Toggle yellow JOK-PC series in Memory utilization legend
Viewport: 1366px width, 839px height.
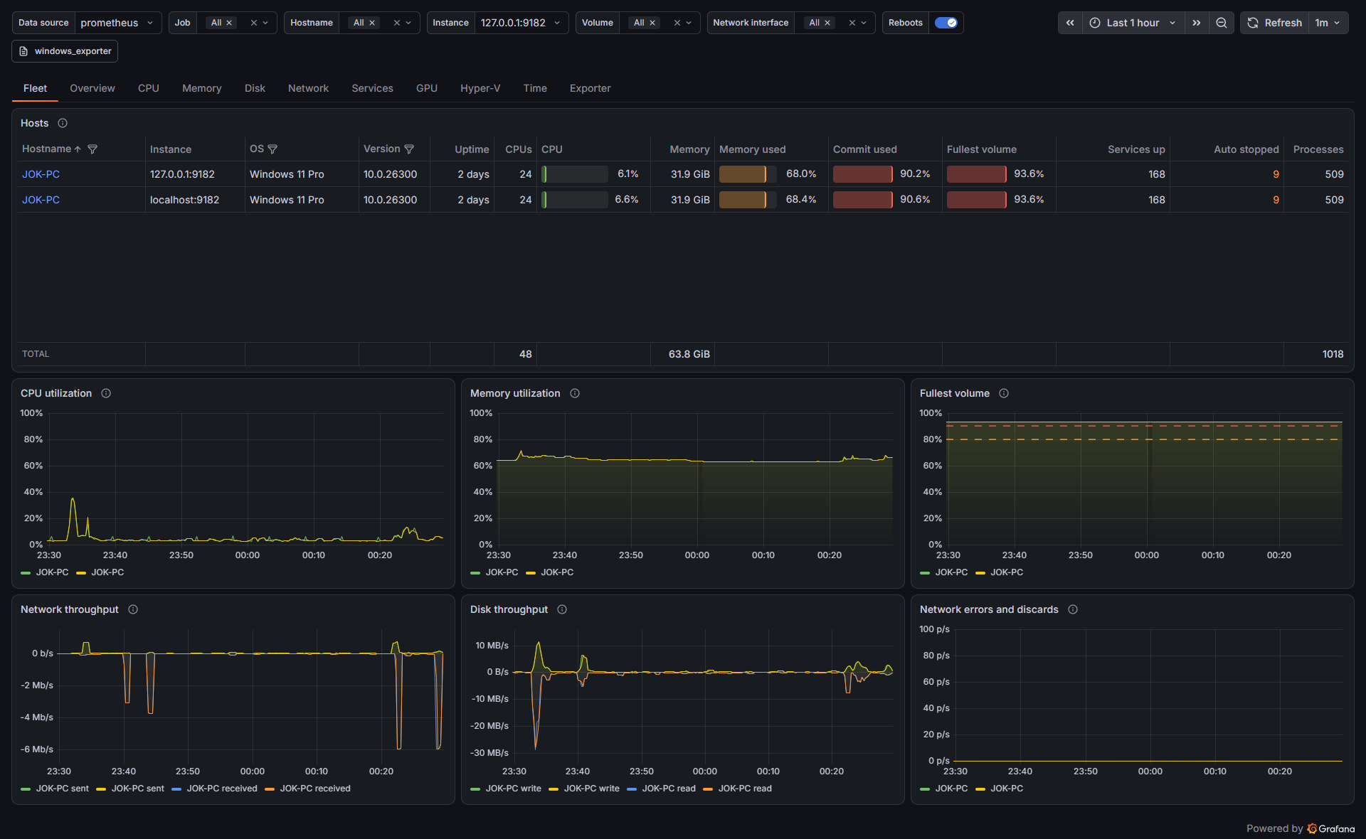pos(549,572)
